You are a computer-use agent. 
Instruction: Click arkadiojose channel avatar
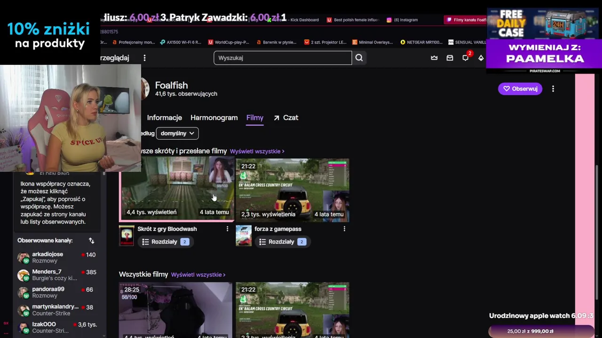pos(23,257)
